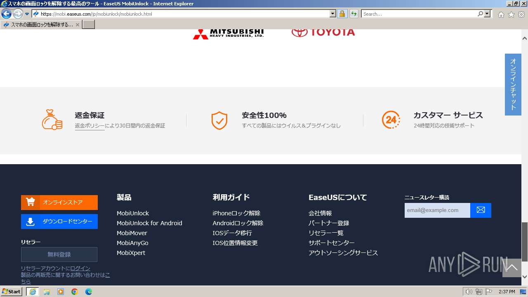Click the vertical scrollbar thumb
Screen dimensions: 528x297
click(x=525, y=242)
